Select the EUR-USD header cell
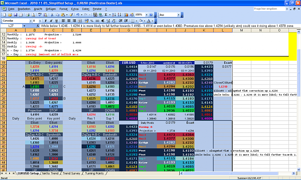The image size is (301, 180). click(129, 63)
